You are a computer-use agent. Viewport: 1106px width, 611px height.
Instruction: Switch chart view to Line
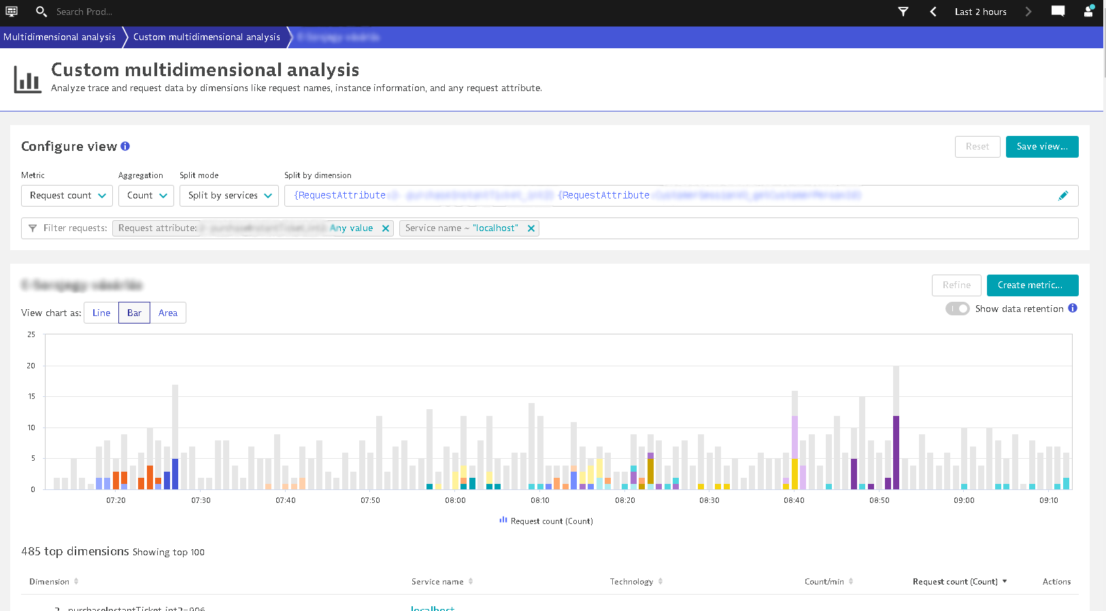click(101, 313)
